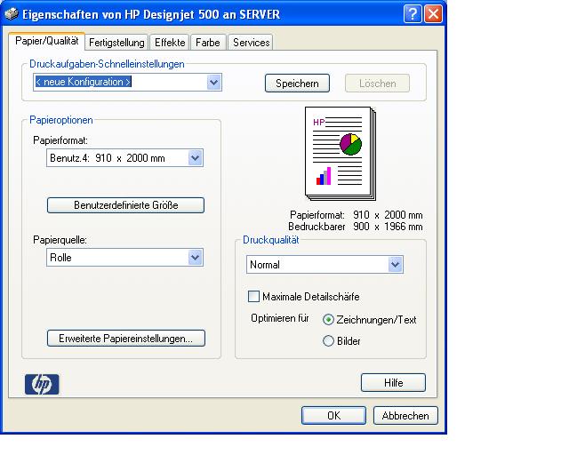Open Erweiterte Papiereinstellungen button
This screenshot has height=455, width=569.
click(126, 339)
